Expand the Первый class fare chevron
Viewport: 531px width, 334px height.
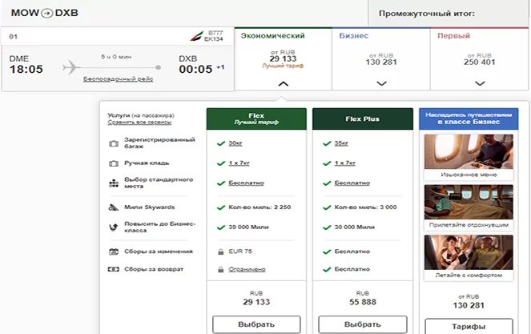480,83
